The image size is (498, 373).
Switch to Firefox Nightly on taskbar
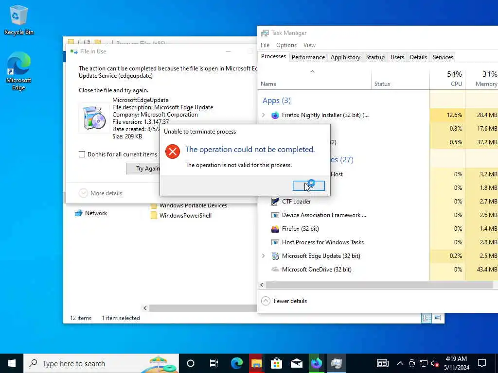pos(316,363)
